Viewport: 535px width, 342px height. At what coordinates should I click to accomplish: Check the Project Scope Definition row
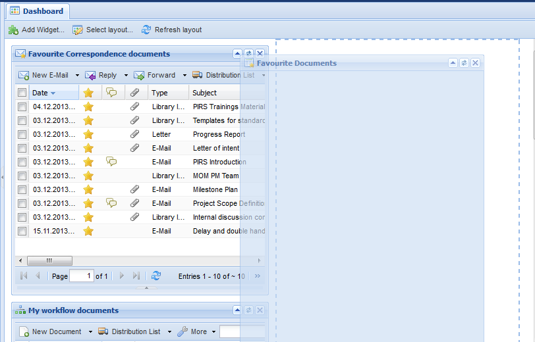pos(22,203)
